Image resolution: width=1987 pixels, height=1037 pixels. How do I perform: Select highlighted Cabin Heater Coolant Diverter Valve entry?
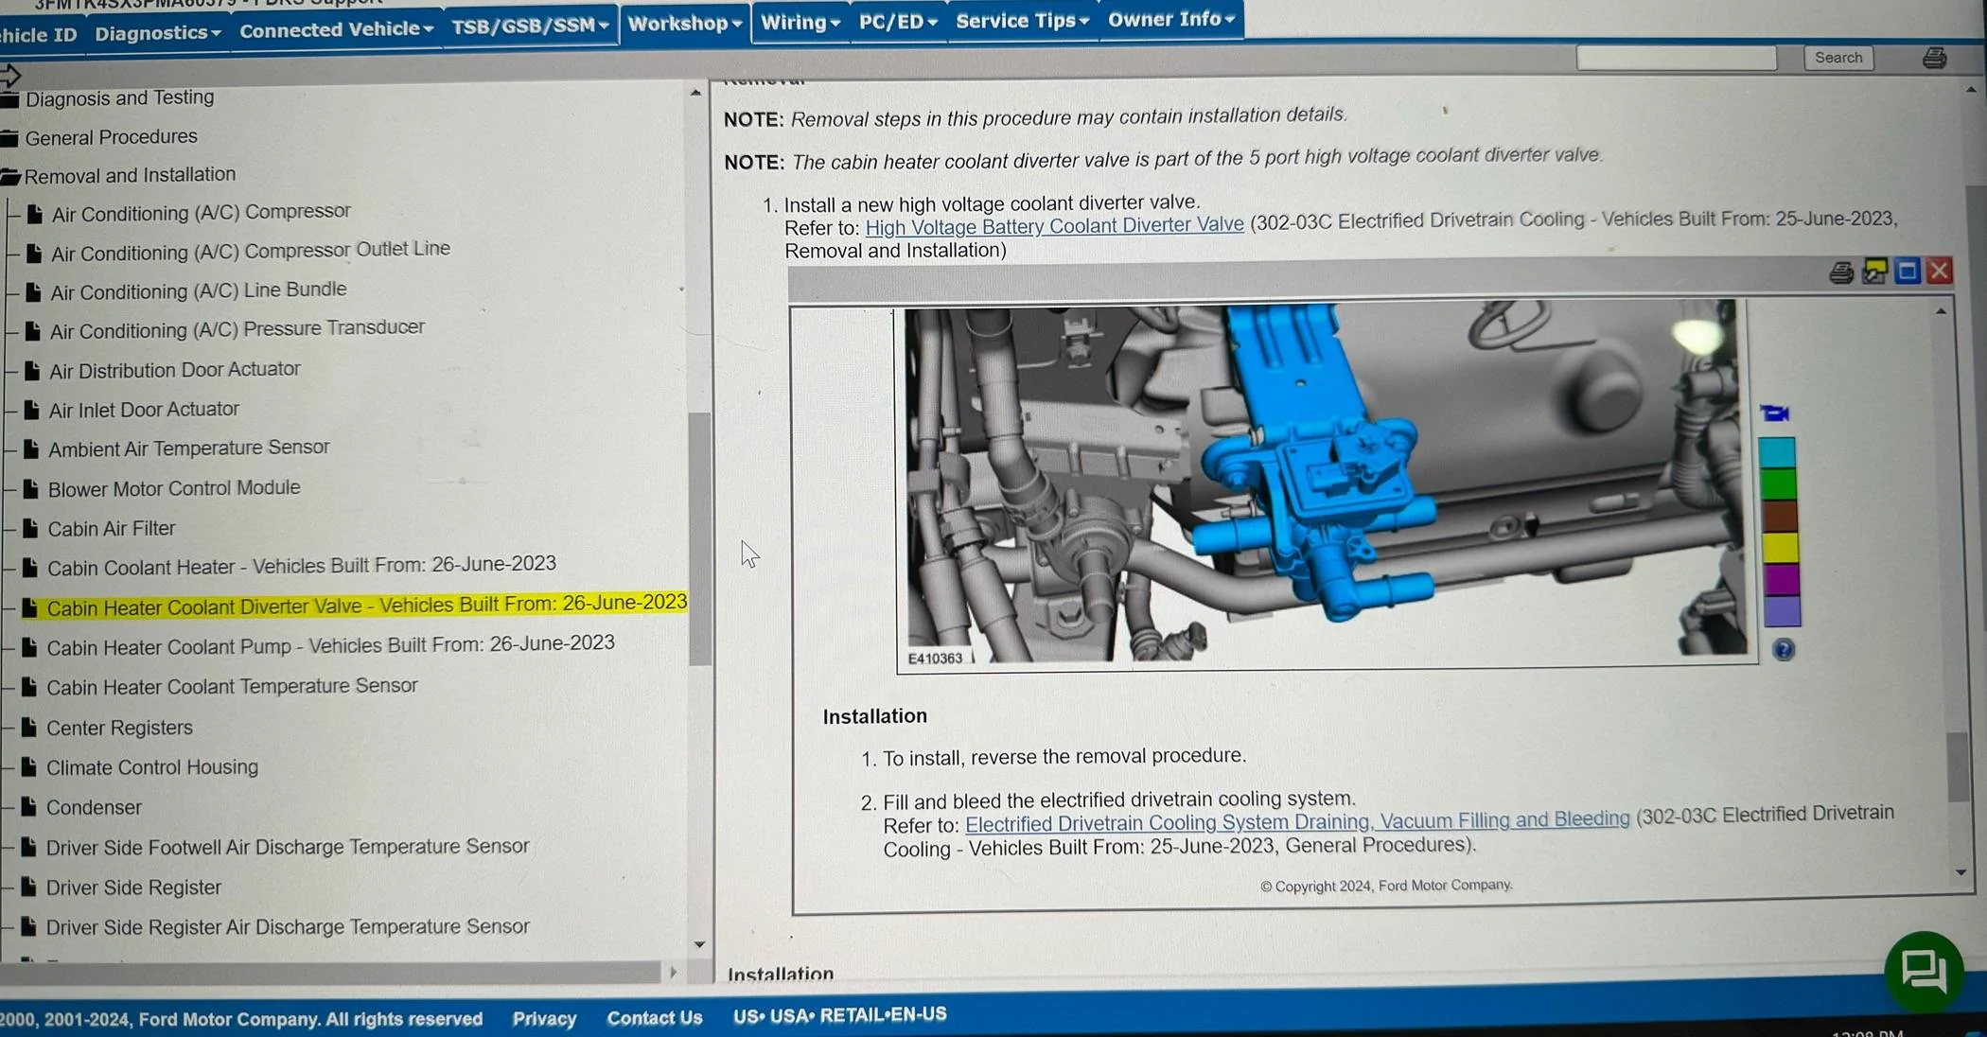click(x=366, y=606)
